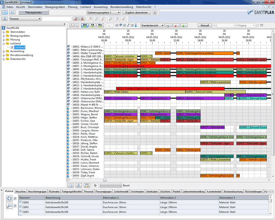275x220 pixels.
Task: Add a new view with green plus
Action: pyautogui.click(x=184, y=26)
